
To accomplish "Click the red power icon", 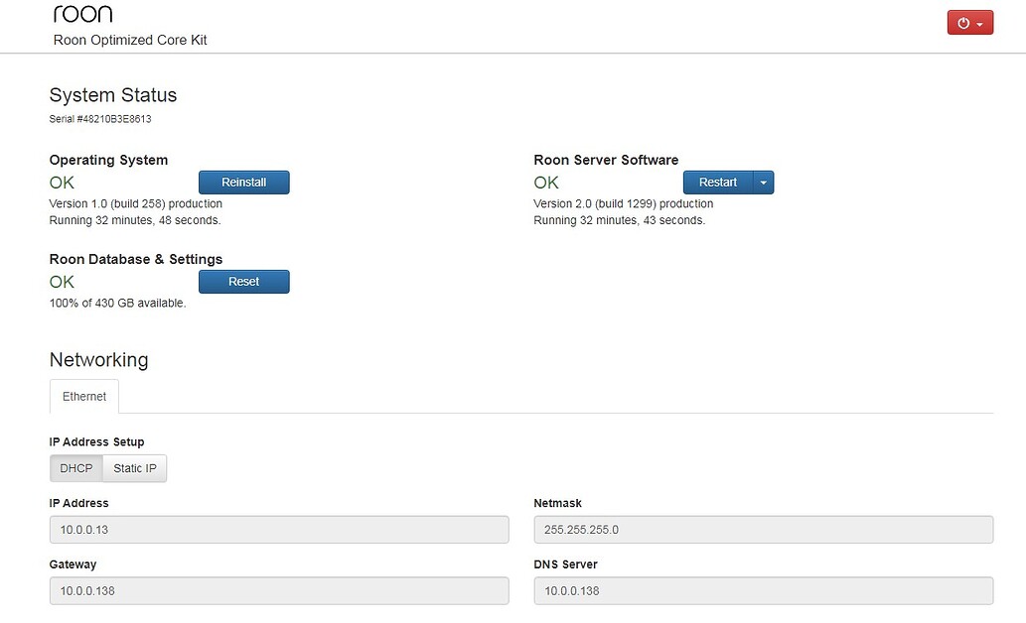I will [x=963, y=22].
